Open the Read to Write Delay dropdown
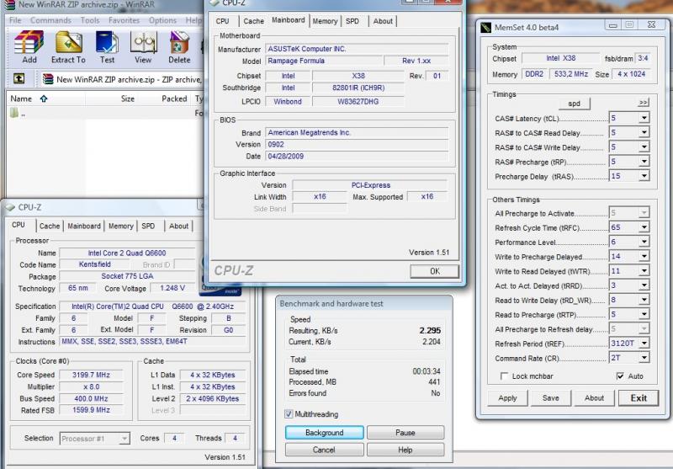This screenshot has height=469, width=673. click(x=644, y=300)
